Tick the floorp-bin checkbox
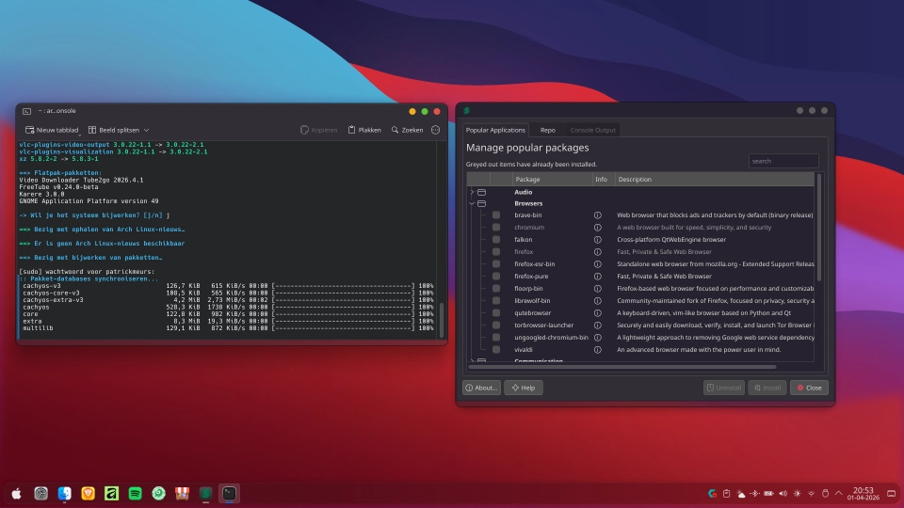The image size is (904, 508). 496,289
